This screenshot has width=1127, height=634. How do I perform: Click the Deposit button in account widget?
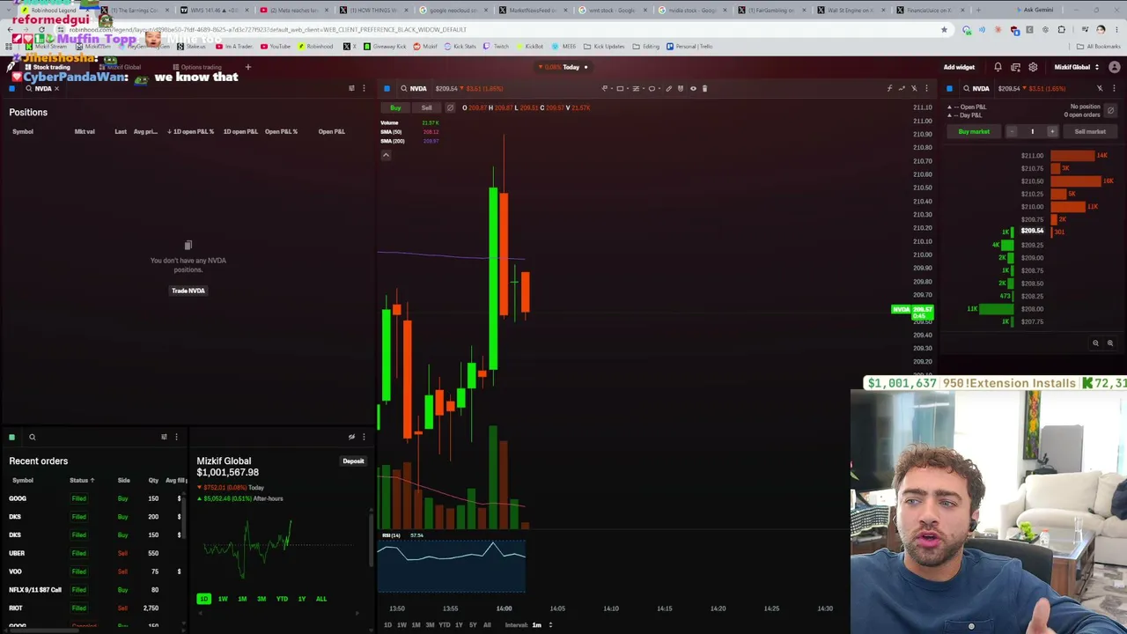353,461
